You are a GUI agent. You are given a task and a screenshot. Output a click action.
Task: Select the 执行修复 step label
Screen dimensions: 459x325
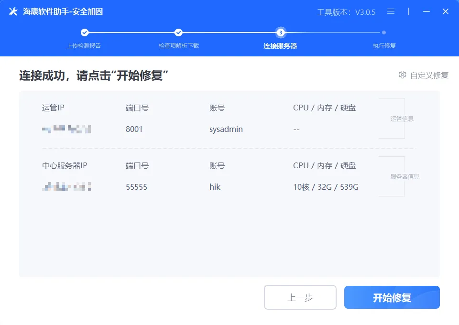coord(384,45)
